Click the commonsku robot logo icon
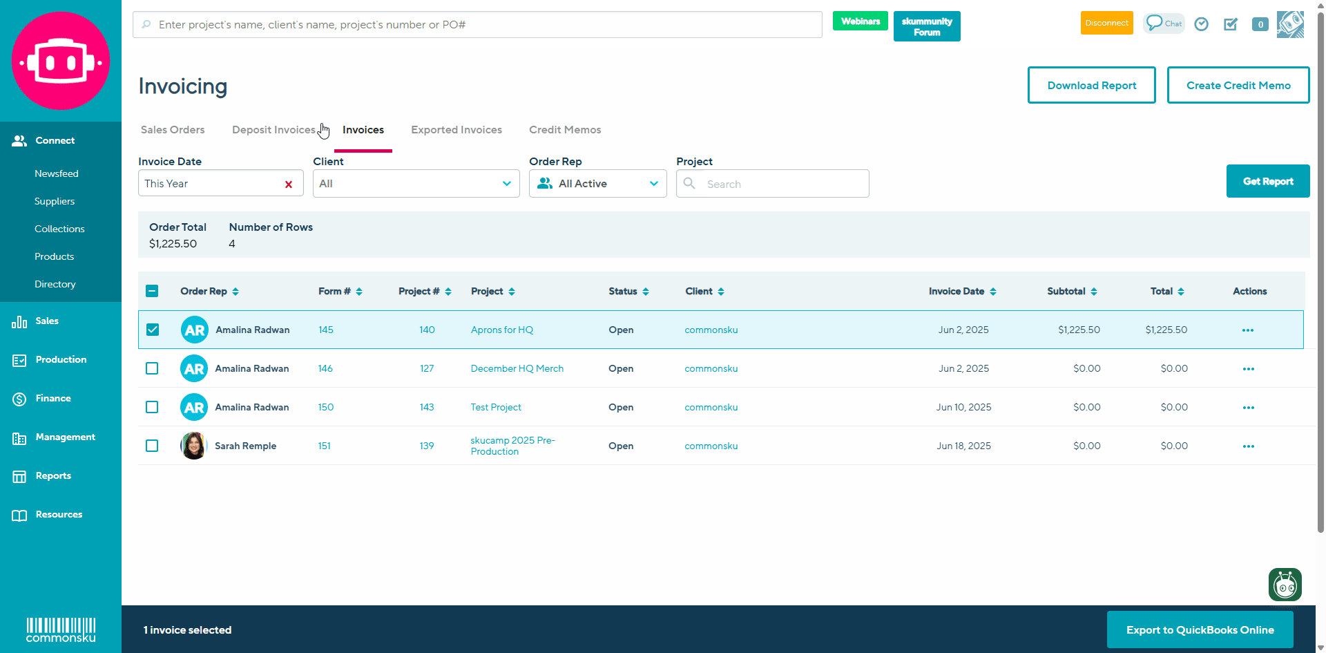Viewport: 1326px width, 653px height. pos(61,61)
